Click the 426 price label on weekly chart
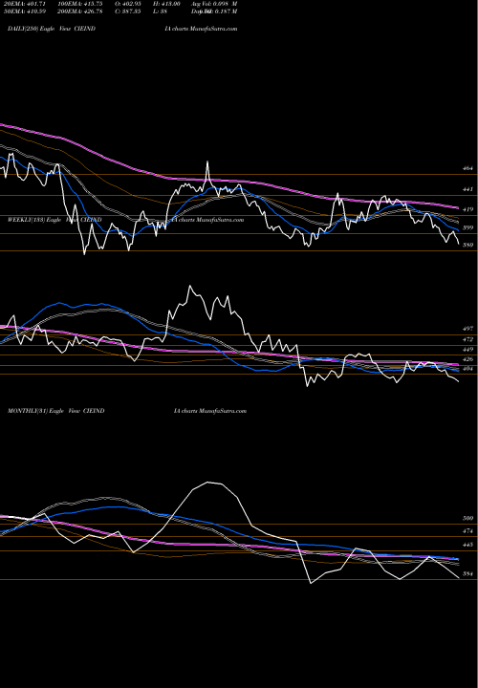 (467, 359)
